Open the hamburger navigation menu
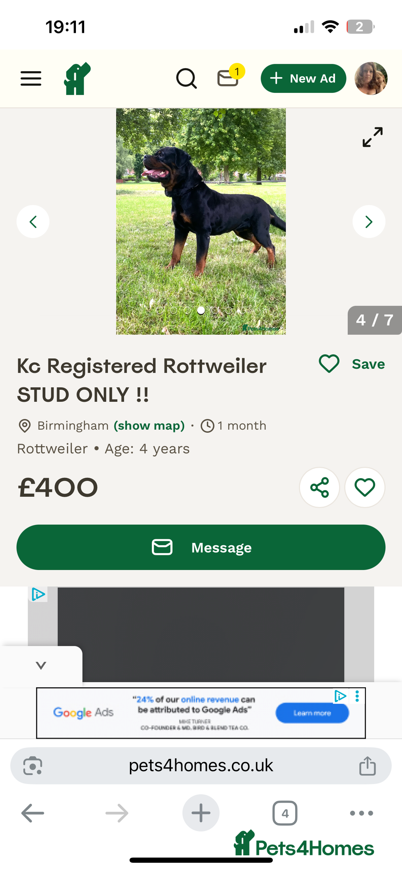 pyautogui.click(x=31, y=78)
